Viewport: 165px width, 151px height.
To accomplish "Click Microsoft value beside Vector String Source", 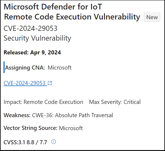I will (71, 128).
